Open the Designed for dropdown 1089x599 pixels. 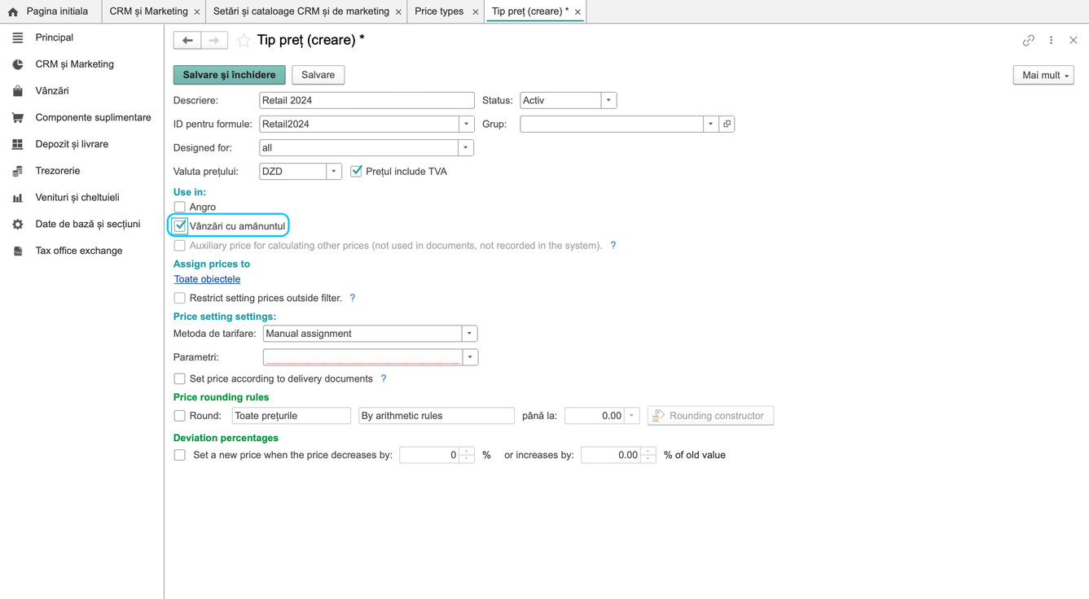pos(466,147)
